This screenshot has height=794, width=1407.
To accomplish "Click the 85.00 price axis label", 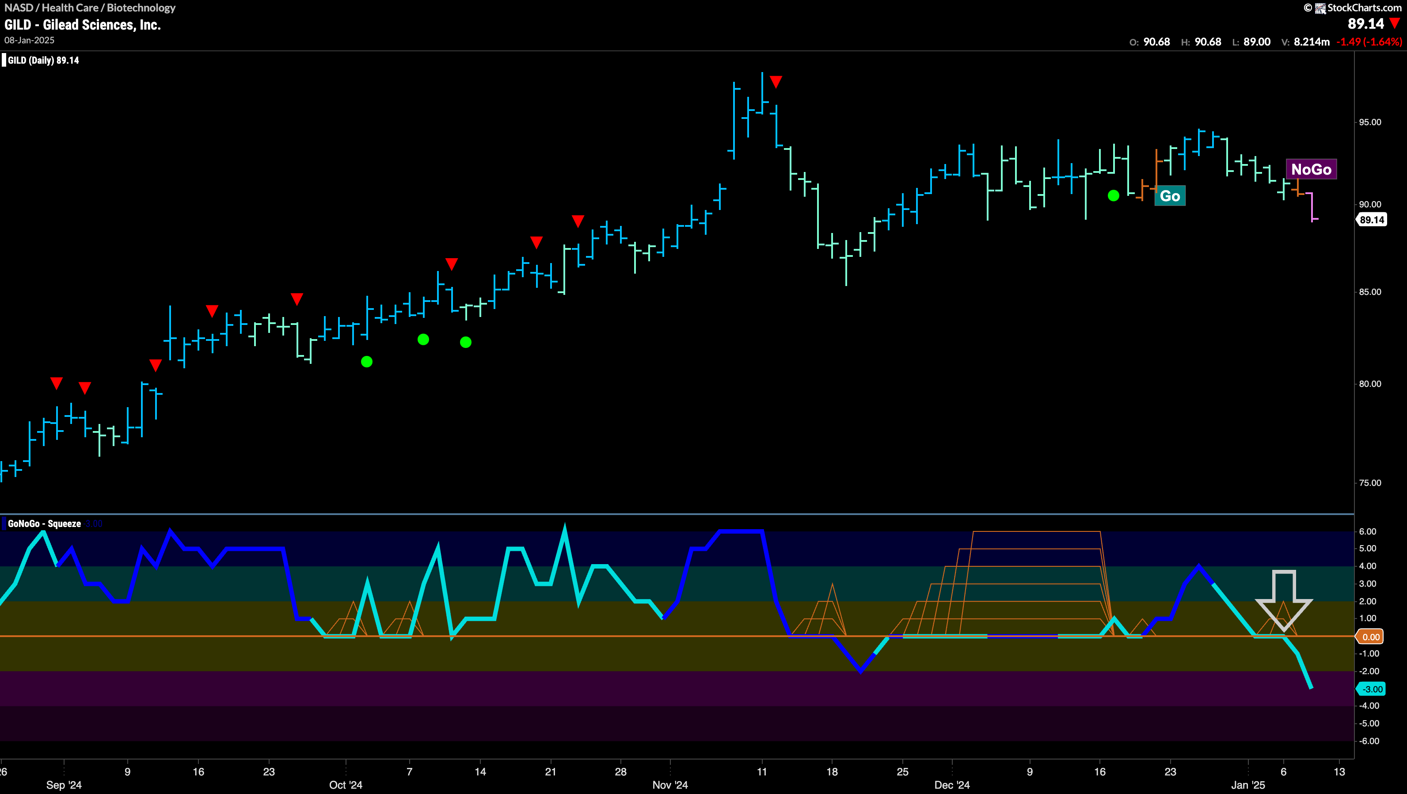I will coord(1370,292).
